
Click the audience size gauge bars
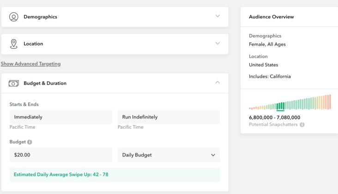(290, 102)
